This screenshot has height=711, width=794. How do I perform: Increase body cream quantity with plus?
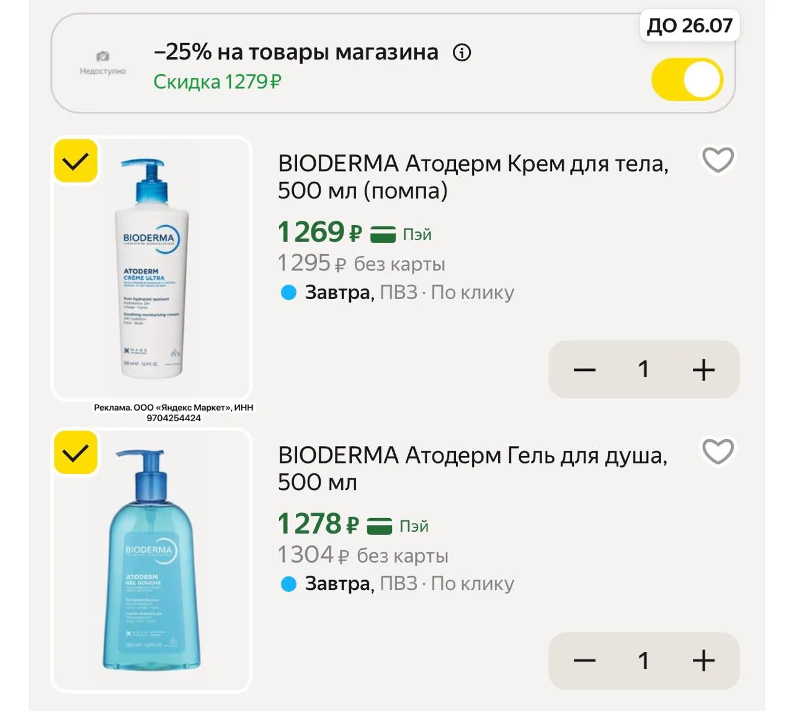point(703,370)
